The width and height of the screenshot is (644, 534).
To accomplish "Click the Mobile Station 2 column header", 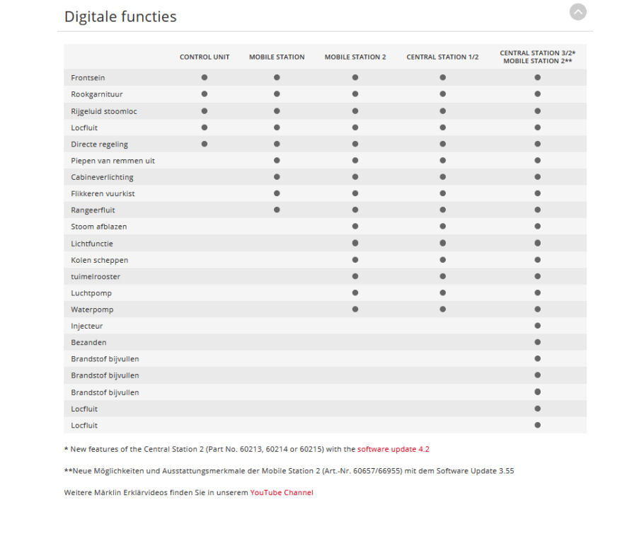I will [x=355, y=57].
